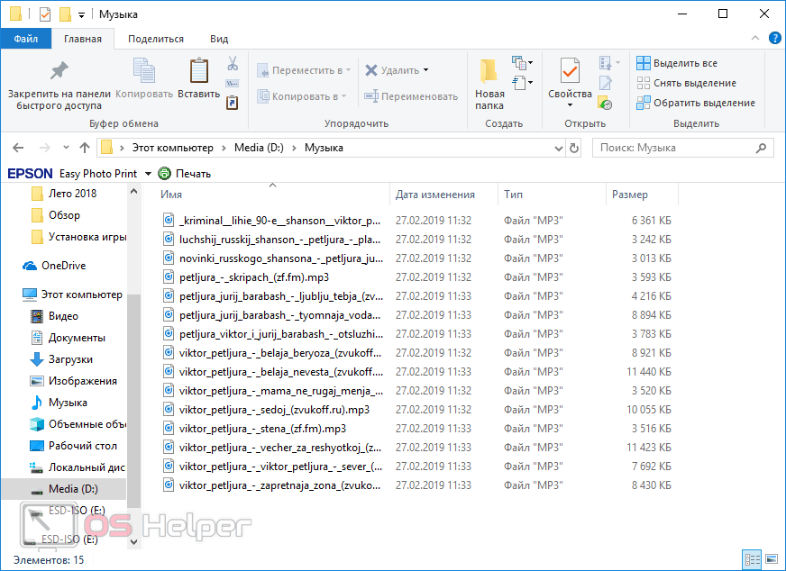
Task: Click the Cut scissors icon
Action: tap(232, 64)
